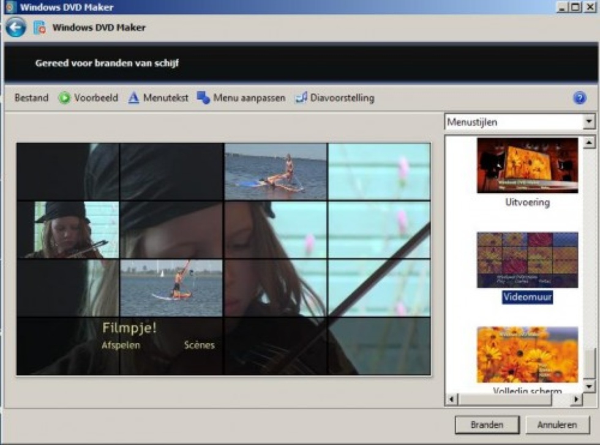Click Afspelen in the menu preview
The height and width of the screenshot is (445, 600).
(121, 345)
